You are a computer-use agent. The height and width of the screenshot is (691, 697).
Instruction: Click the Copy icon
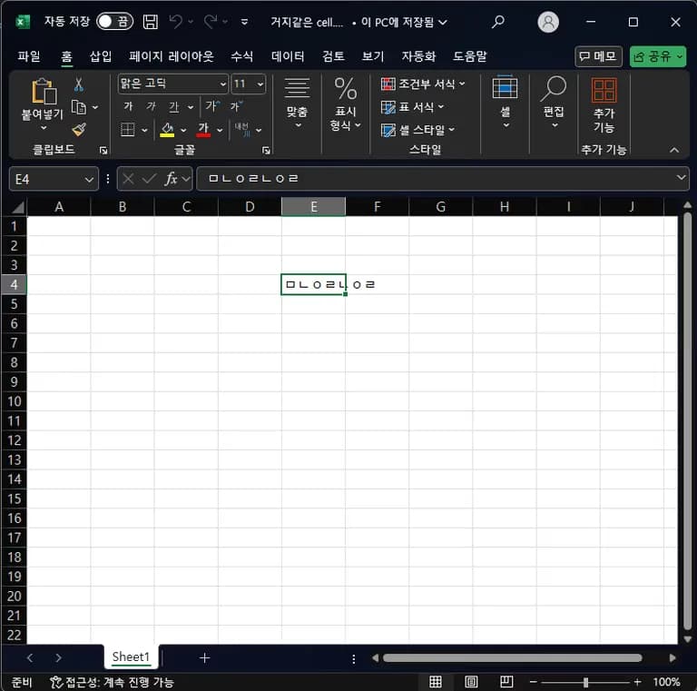[x=79, y=107]
